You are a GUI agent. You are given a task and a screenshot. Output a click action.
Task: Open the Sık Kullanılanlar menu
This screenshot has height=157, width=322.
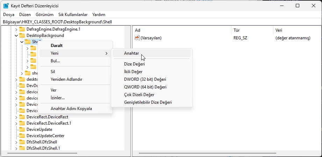(73, 15)
